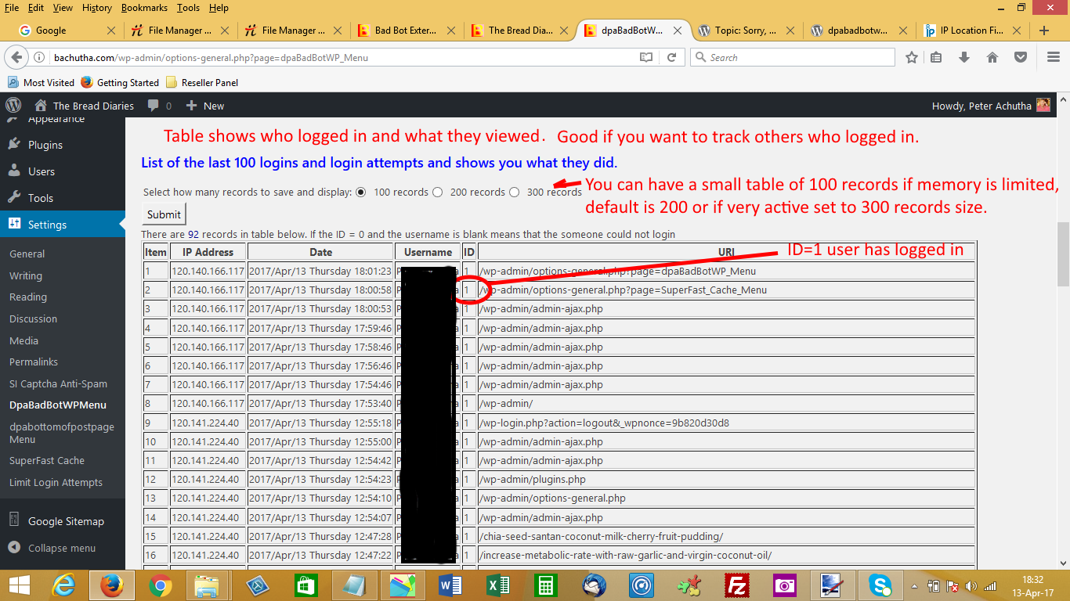The height and width of the screenshot is (601, 1070).
Task: Save the page to Pocket
Action: 1020,57
